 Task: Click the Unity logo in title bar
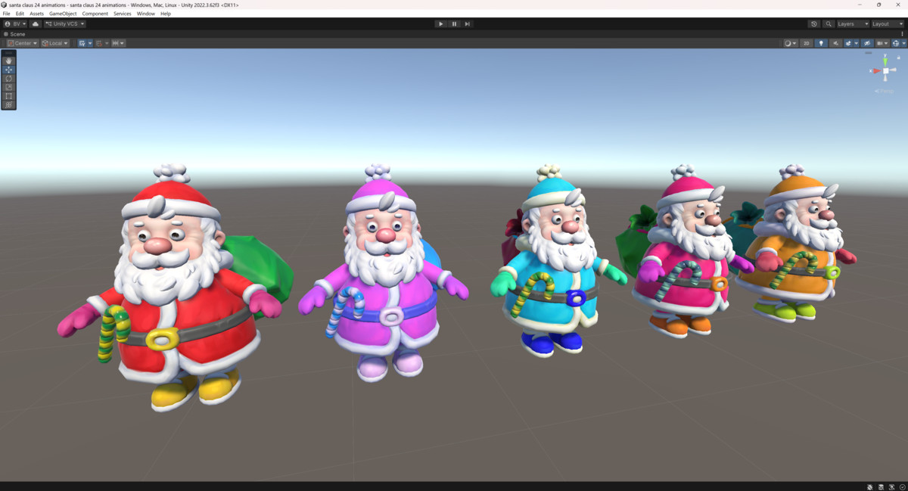[x=5, y=5]
